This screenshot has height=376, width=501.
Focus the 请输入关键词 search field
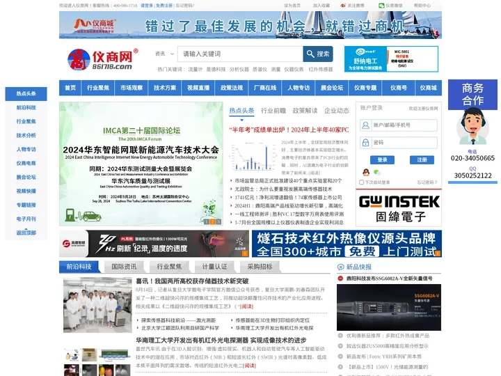[240, 54]
